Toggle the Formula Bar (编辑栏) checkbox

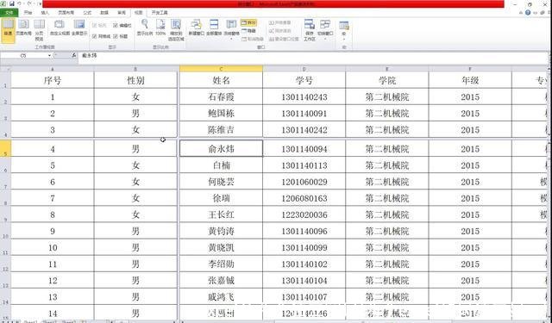point(122,25)
